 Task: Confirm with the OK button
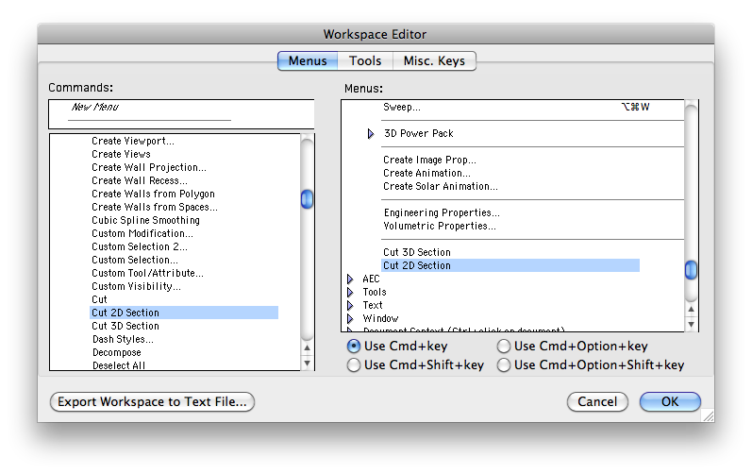(x=669, y=401)
